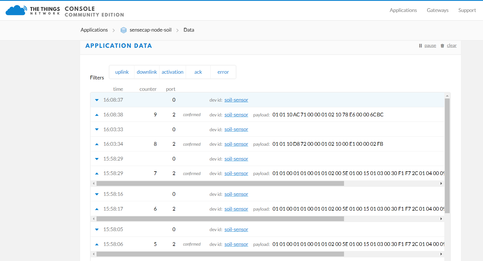Open soil-sensor link in 16:03:34 row
Image resolution: width=483 pixels, height=261 pixels.
(x=236, y=144)
